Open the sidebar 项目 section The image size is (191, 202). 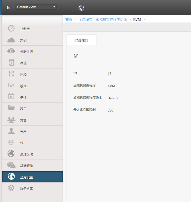[32, 109]
